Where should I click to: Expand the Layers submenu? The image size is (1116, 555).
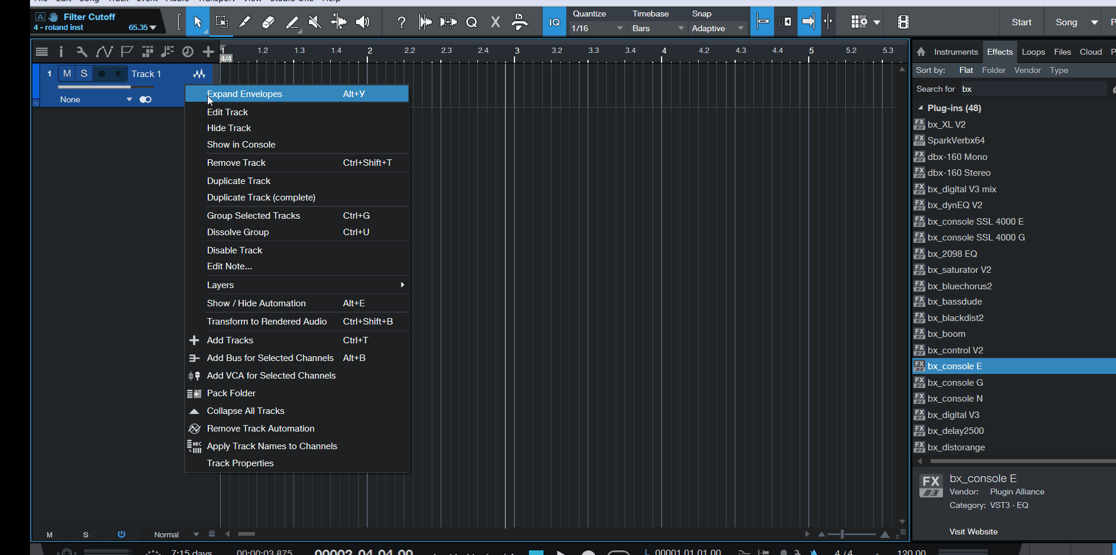pyautogui.click(x=297, y=285)
